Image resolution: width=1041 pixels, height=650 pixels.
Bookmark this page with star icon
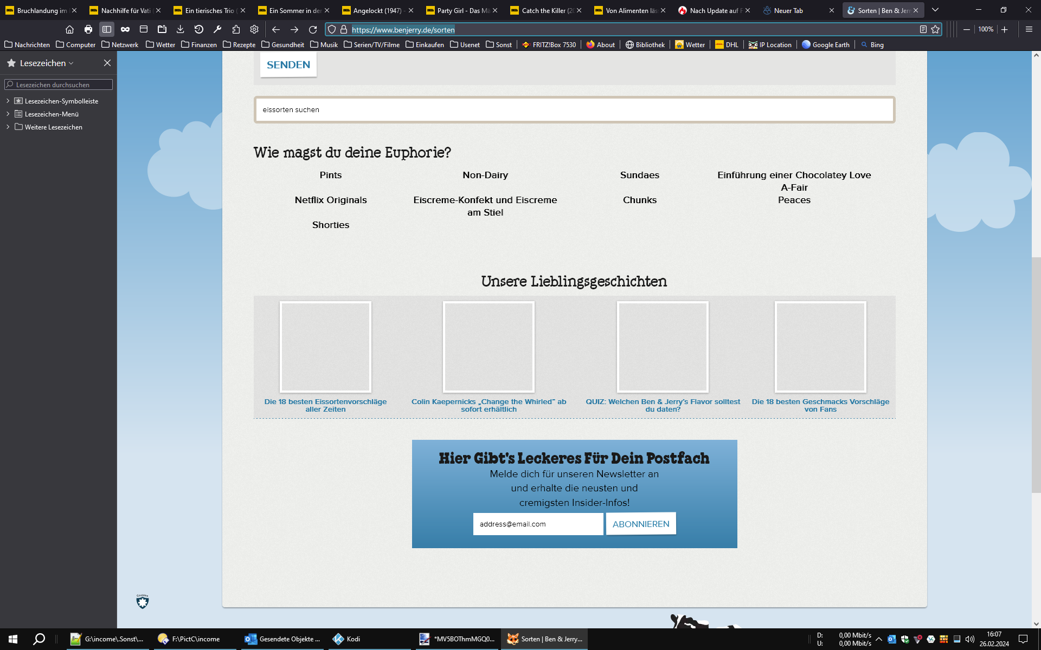click(x=935, y=29)
